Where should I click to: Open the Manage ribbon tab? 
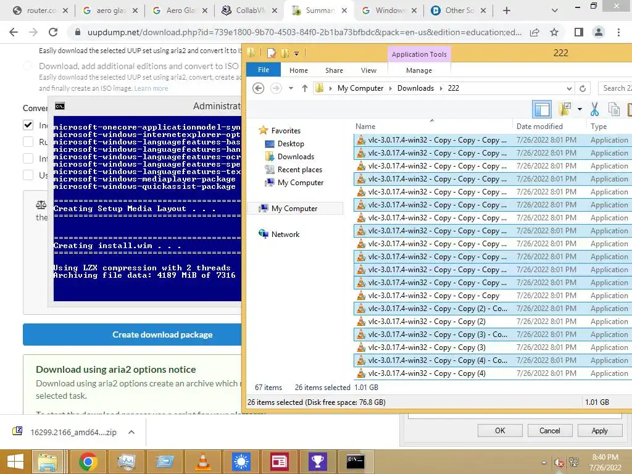[419, 70]
